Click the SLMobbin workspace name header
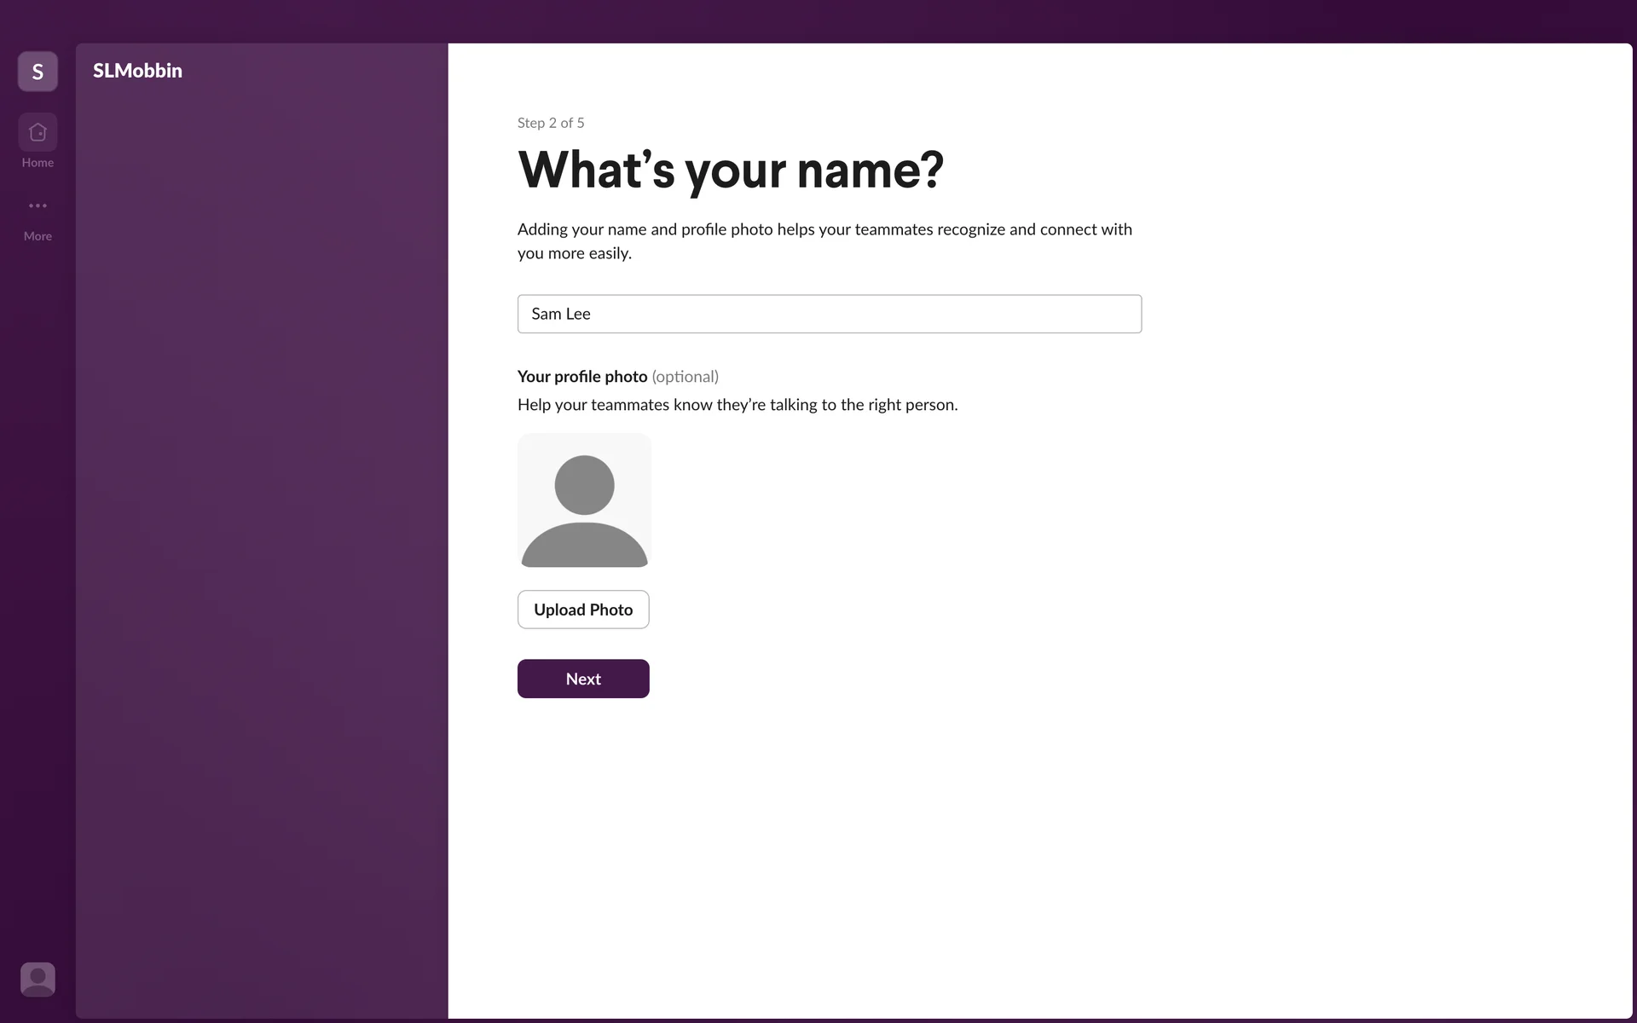The image size is (1637, 1023). pos(137,71)
